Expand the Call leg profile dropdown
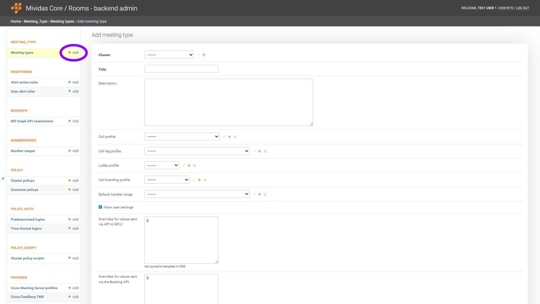The height and width of the screenshot is (304, 540). (197, 151)
